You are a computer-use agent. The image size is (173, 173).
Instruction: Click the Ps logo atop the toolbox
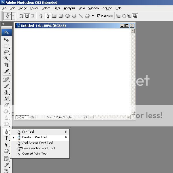point(7,32)
